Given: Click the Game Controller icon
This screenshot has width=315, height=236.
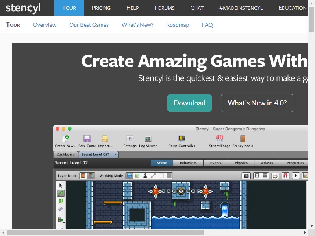Looking at the screenshot, I should click(182, 138).
